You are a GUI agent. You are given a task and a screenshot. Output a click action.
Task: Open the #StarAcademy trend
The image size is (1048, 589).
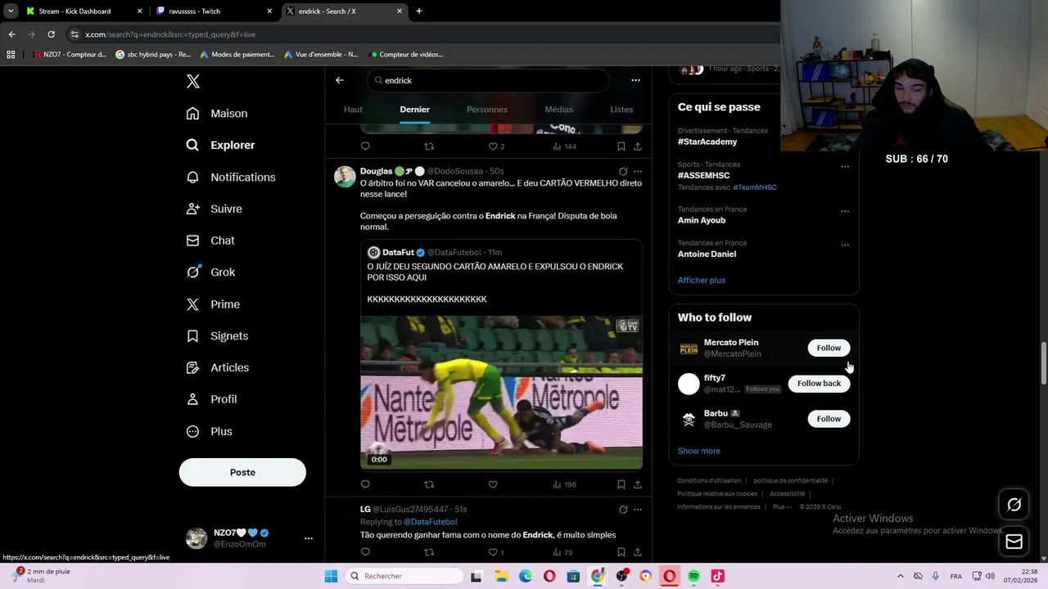(x=707, y=142)
